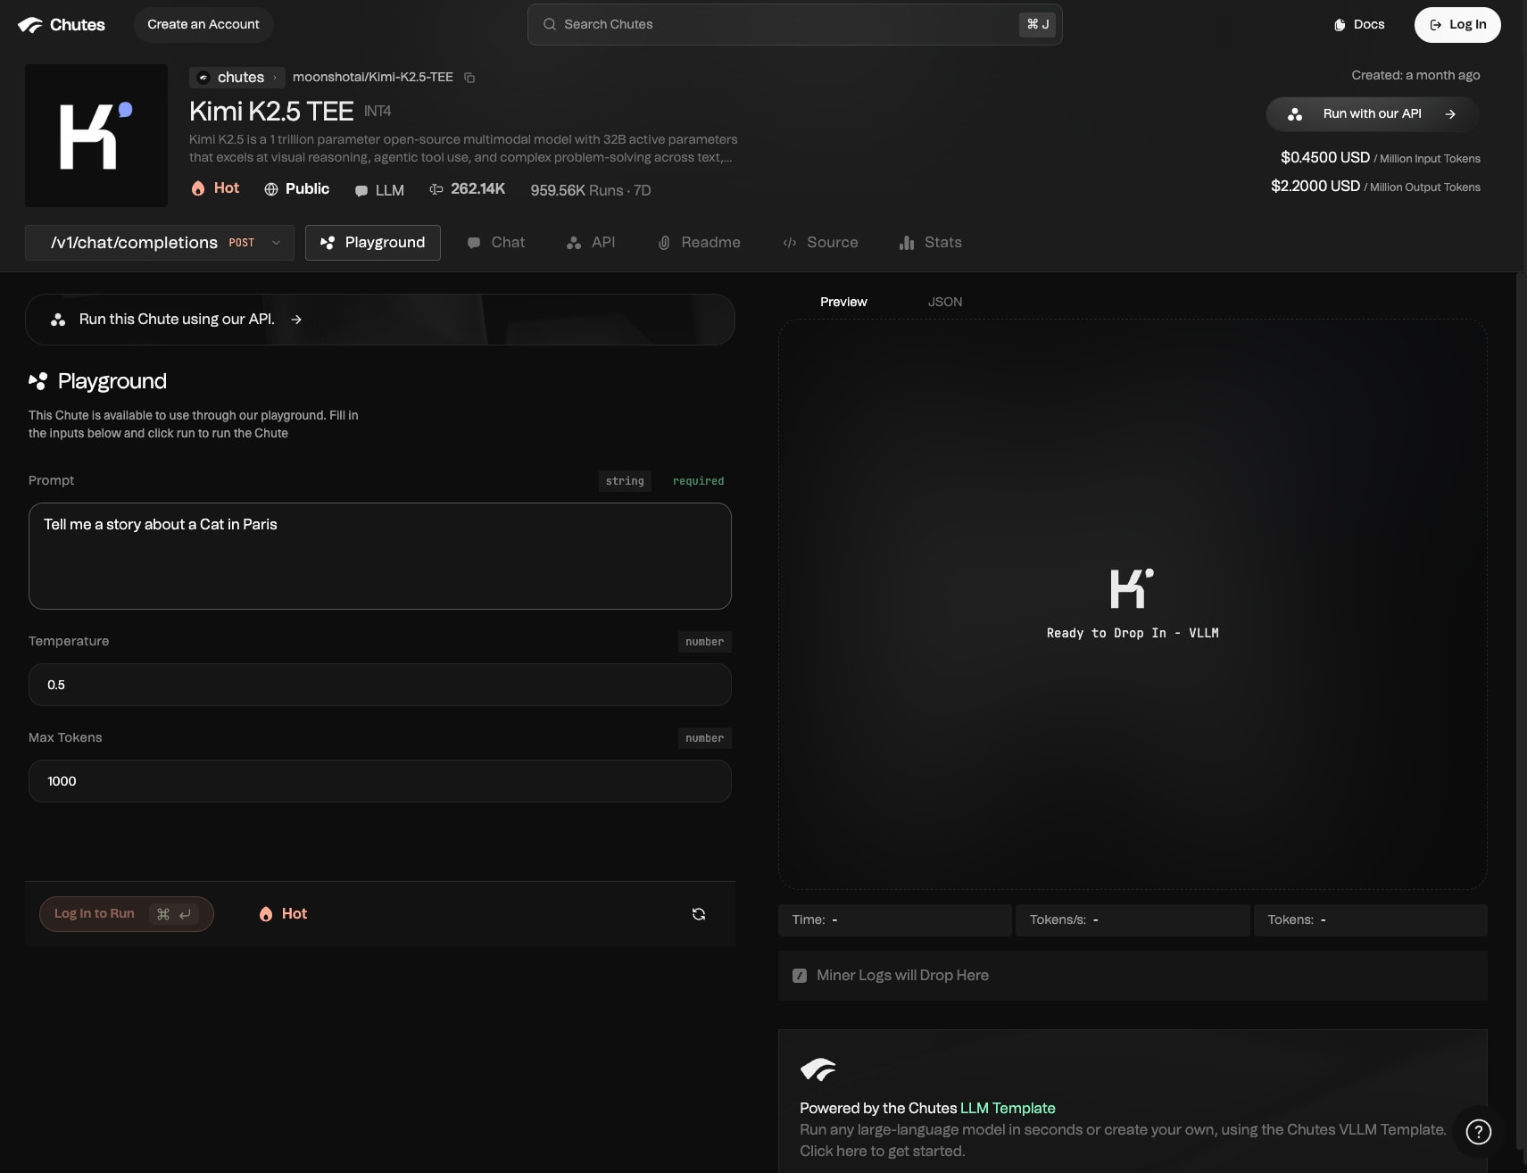Expand the /v1/chat/completions endpoint dropdown
1527x1173 pixels.
[x=276, y=243]
